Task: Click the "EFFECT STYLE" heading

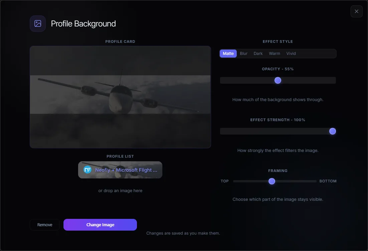Action: [x=278, y=41]
